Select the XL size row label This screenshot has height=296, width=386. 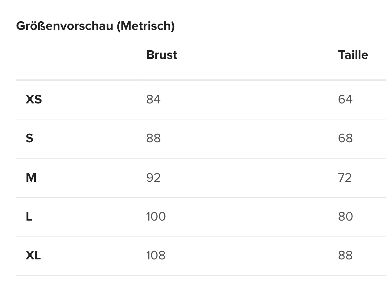tap(33, 256)
